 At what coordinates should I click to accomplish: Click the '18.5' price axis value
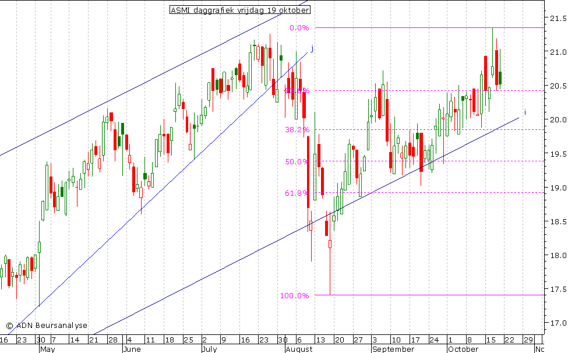(558, 221)
